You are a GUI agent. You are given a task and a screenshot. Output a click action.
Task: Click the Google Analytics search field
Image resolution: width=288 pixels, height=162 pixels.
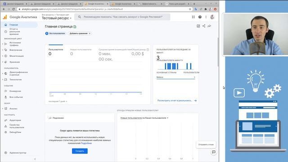(x=122, y=17)
